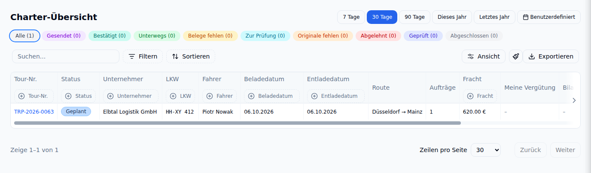591x173 pixels.
Task: Click the Weiter pagination button
Action: [565, 150]
